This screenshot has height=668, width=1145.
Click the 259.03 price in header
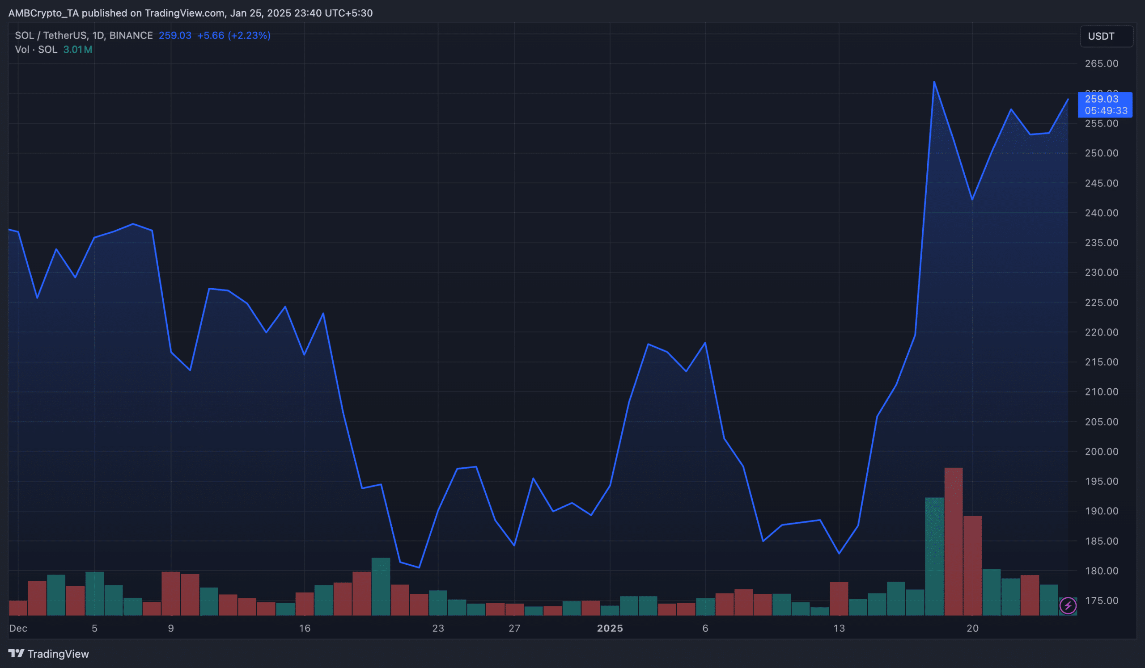point(175,35)
